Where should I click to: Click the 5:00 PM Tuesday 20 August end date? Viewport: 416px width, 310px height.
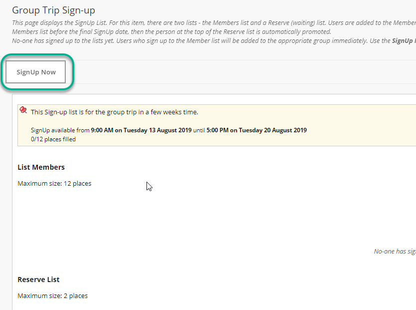click(257, 130)
